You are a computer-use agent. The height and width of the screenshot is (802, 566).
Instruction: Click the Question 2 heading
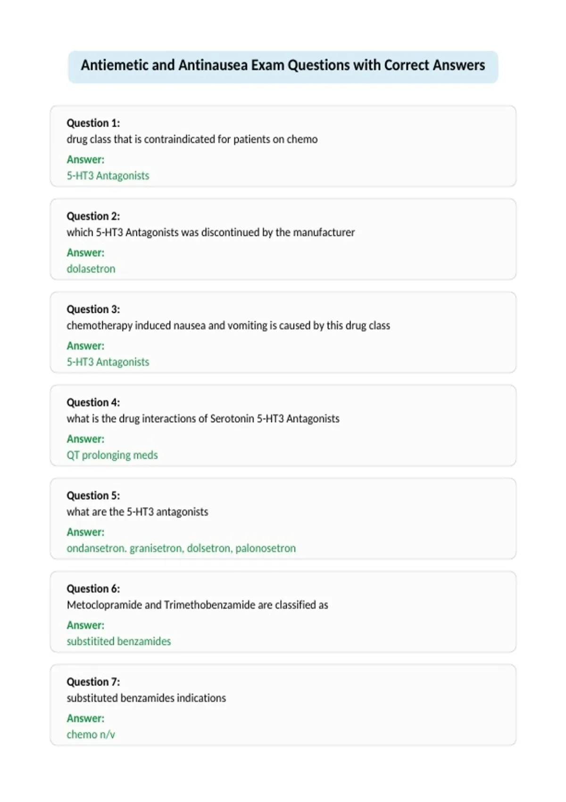93,216
